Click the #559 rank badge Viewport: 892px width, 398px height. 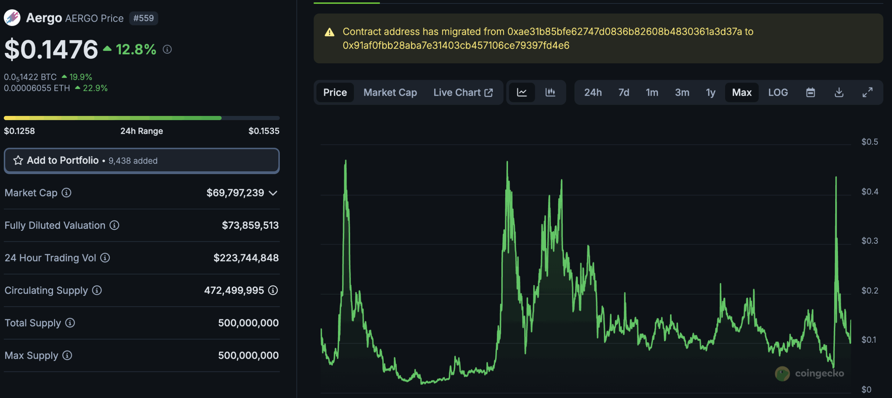pyautogui.click(x=144, y=18)
